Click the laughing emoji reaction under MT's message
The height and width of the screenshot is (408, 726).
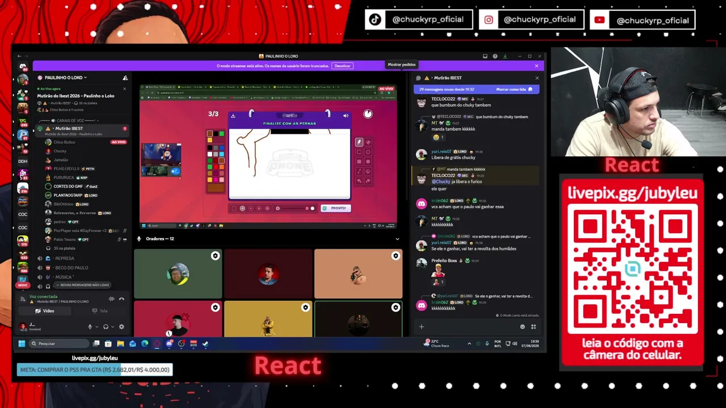point(437,137)
